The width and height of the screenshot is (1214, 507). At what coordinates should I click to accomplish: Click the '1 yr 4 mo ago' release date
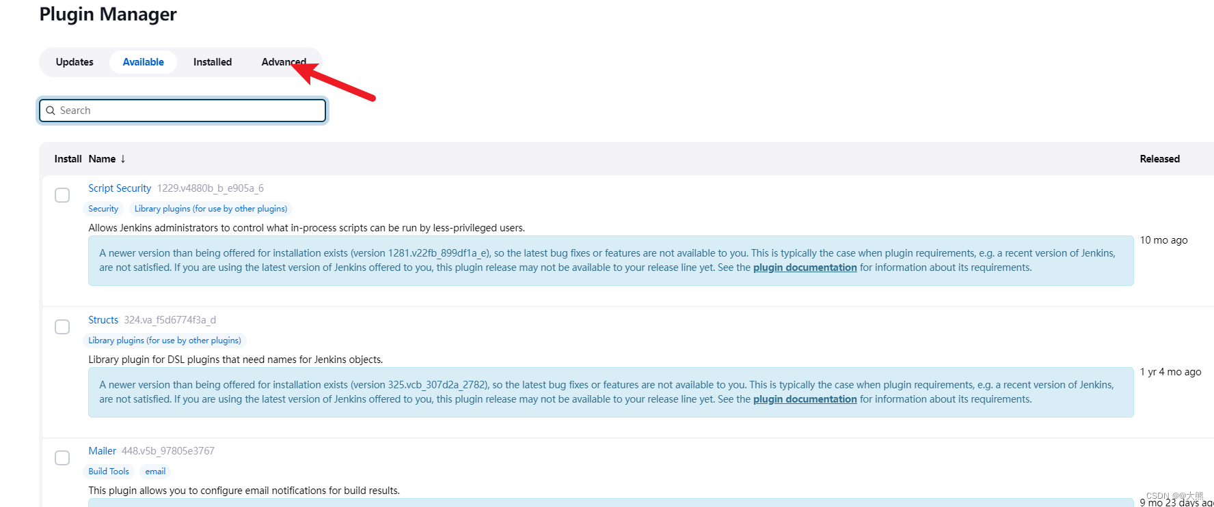click(x=1170, y=372)
